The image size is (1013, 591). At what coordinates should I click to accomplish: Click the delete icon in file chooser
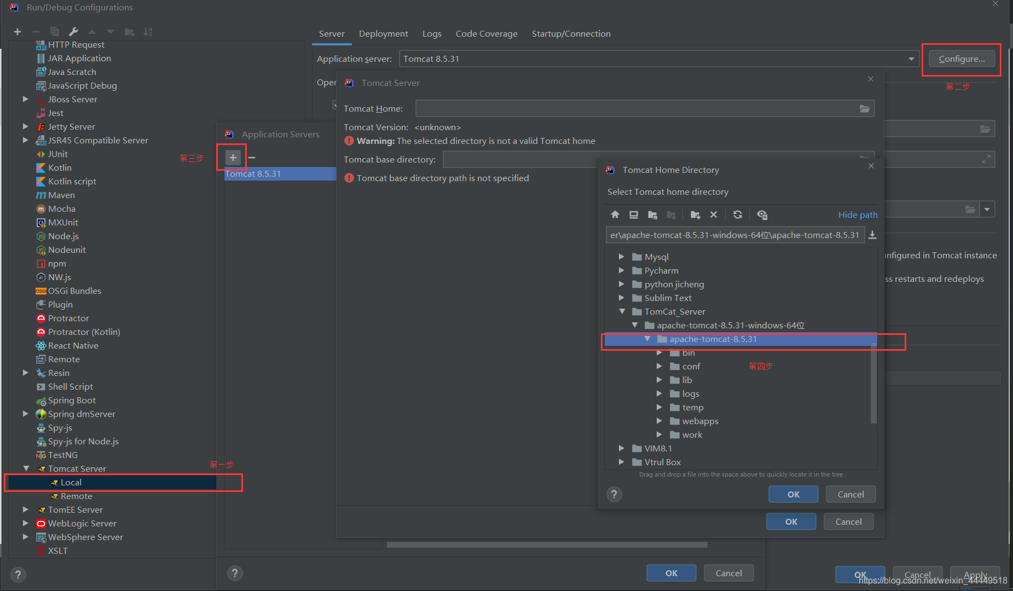(x=714, y=215)
